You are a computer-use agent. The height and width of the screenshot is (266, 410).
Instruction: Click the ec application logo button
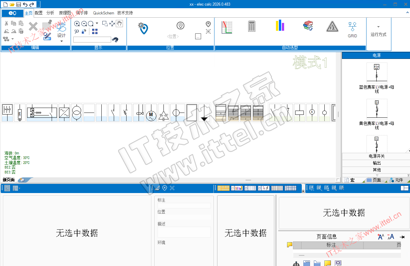point(12,13)
